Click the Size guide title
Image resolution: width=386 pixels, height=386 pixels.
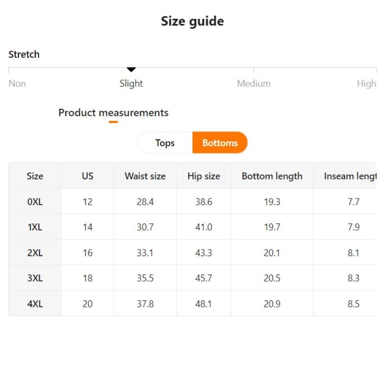coord(192,21)
